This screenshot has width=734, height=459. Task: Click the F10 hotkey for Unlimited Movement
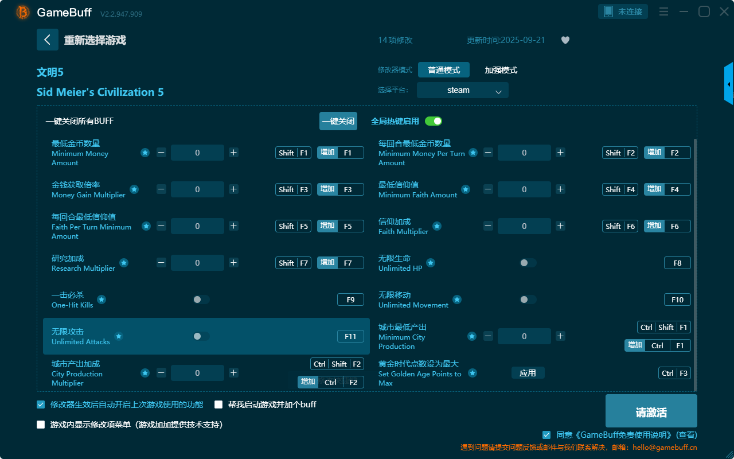(678, 299)
